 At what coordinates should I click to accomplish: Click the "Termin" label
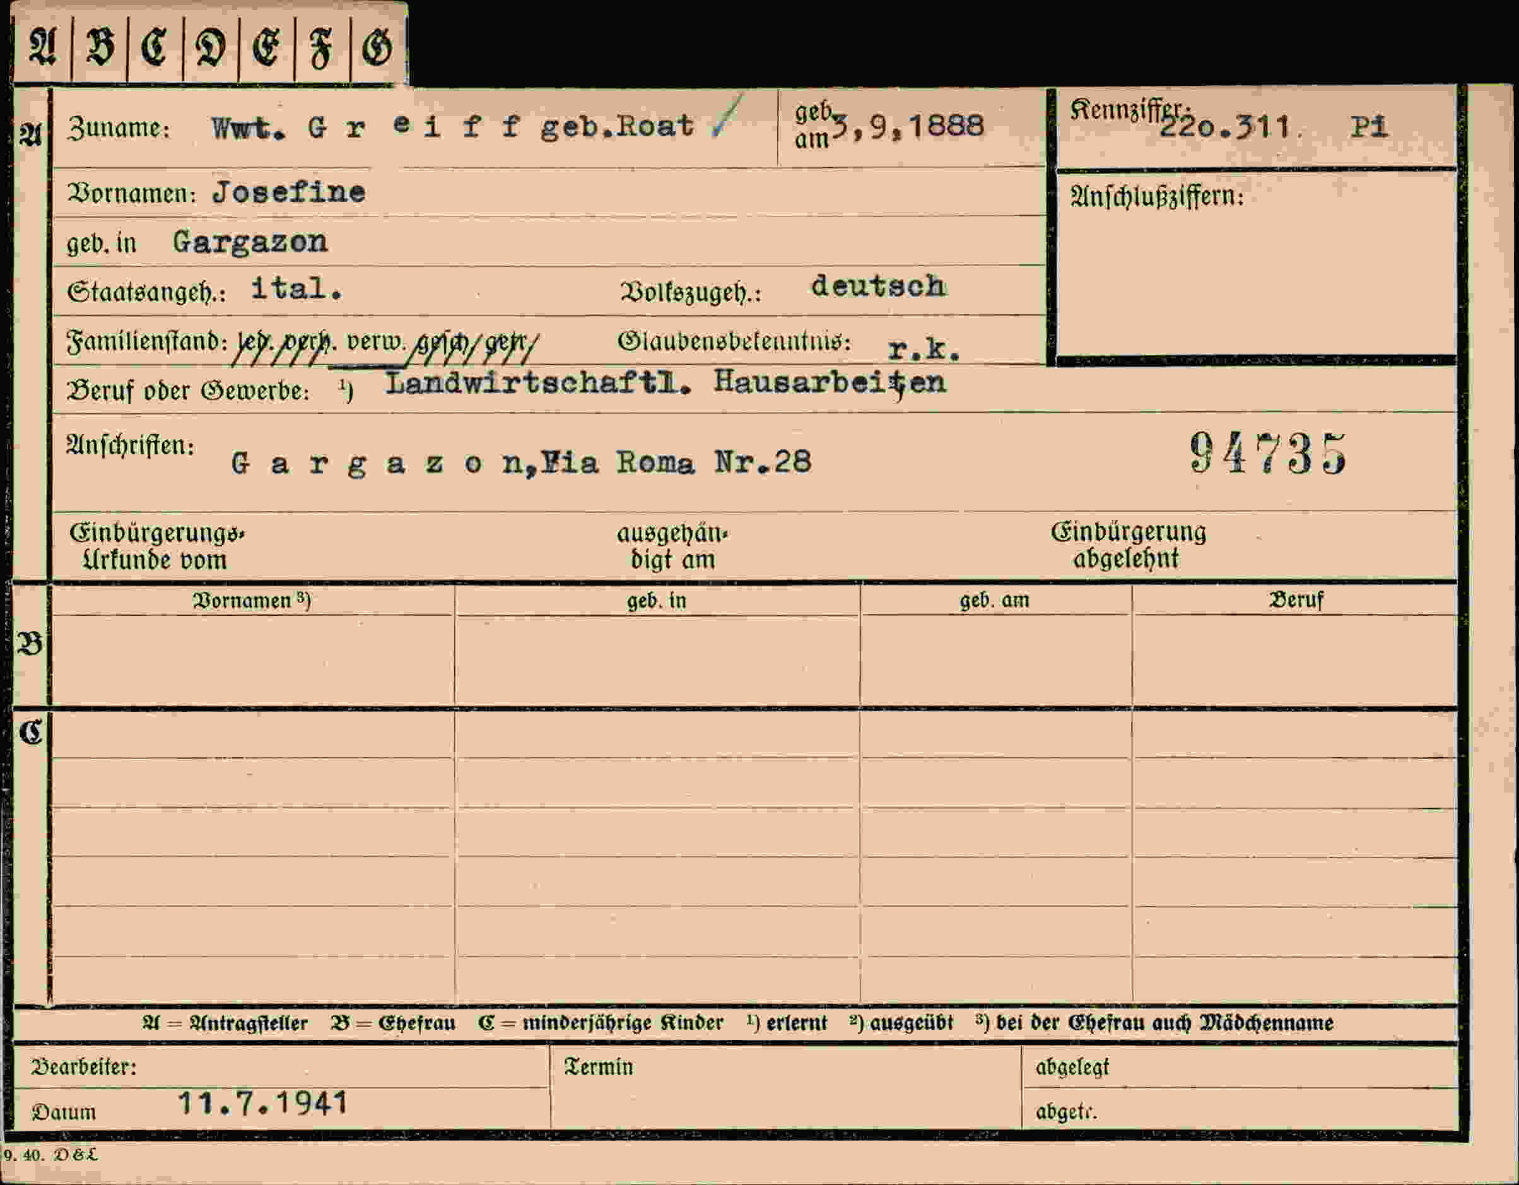(599, 1067)
